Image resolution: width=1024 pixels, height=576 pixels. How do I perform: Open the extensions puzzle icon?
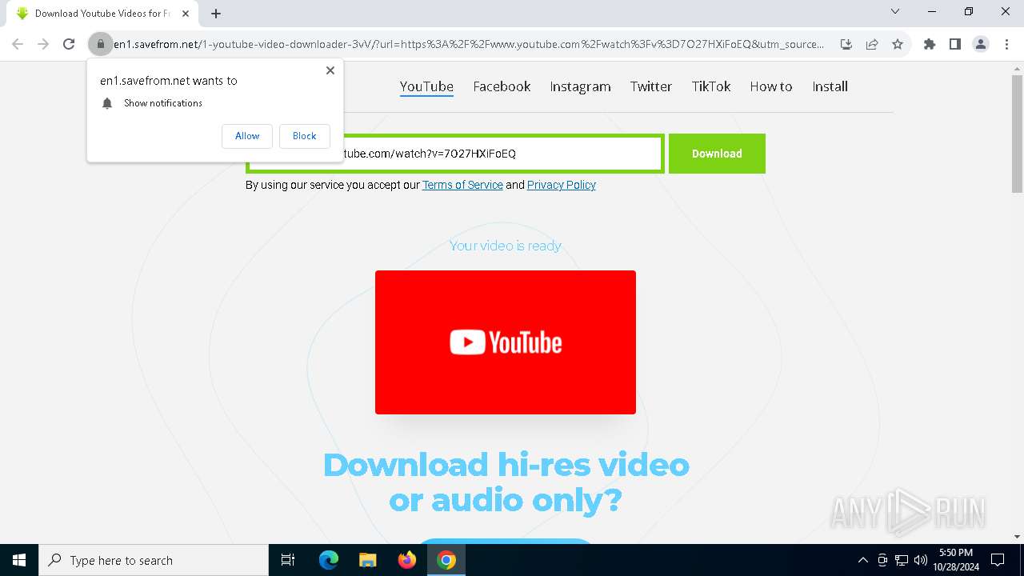[930, 44]
